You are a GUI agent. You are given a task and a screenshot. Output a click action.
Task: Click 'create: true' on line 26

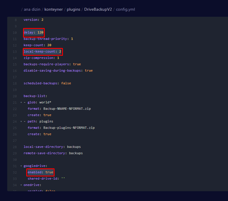(40, 134)
